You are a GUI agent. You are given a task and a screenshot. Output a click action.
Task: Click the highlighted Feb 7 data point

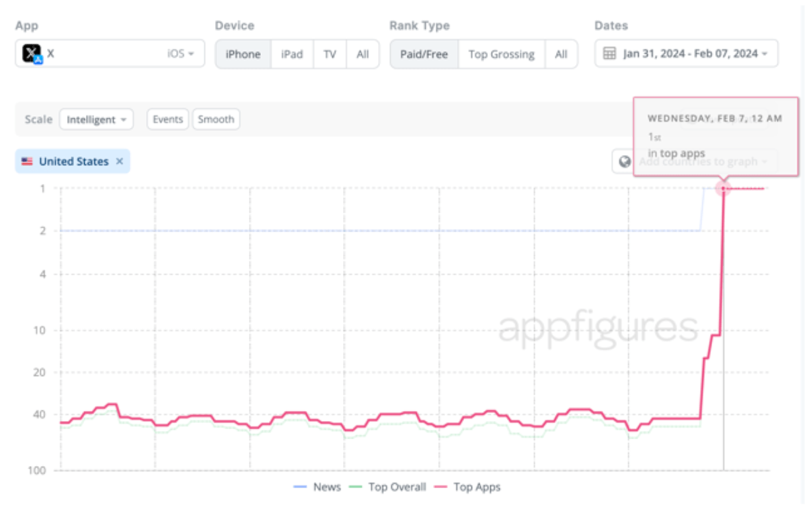[x=724, y=189]
